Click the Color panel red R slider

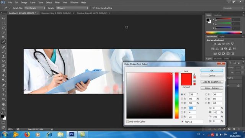pyautogui.click(x=224, y=19)
